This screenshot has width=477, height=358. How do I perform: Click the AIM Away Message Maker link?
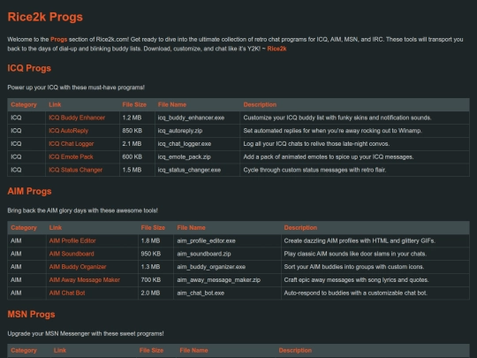pyautogui.click(x=85, y=279)
